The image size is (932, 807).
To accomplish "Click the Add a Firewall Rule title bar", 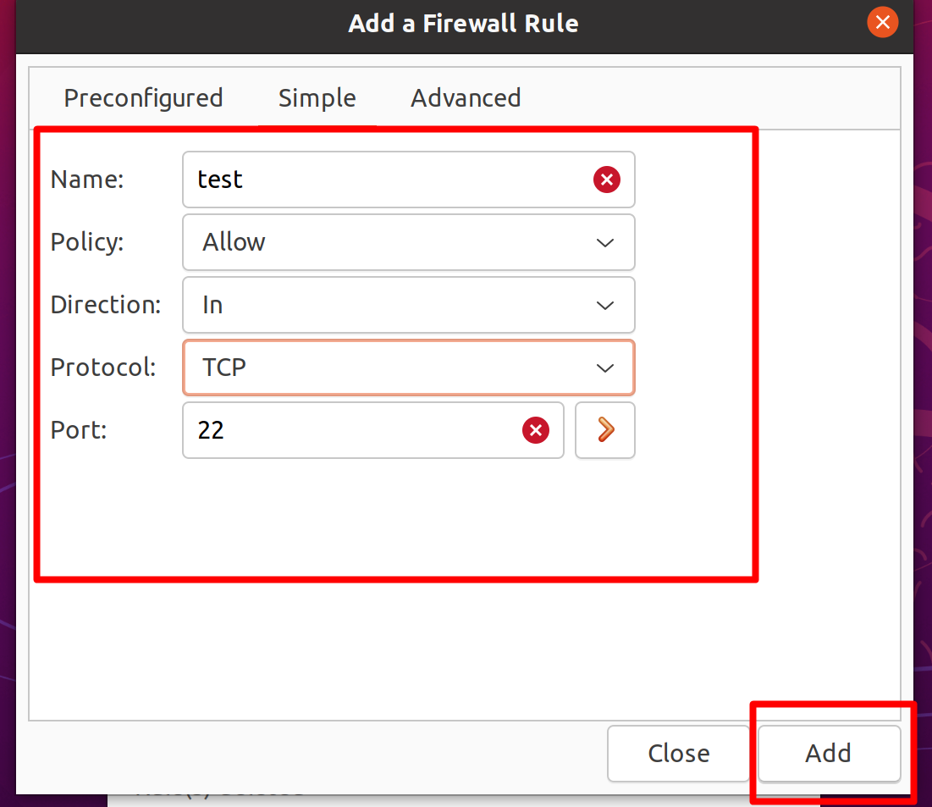I will [x=464, y=23].
